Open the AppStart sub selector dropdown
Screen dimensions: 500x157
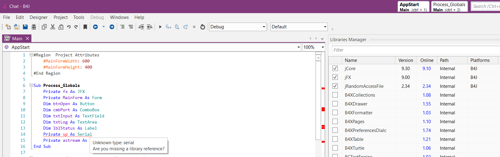[152, 47]
